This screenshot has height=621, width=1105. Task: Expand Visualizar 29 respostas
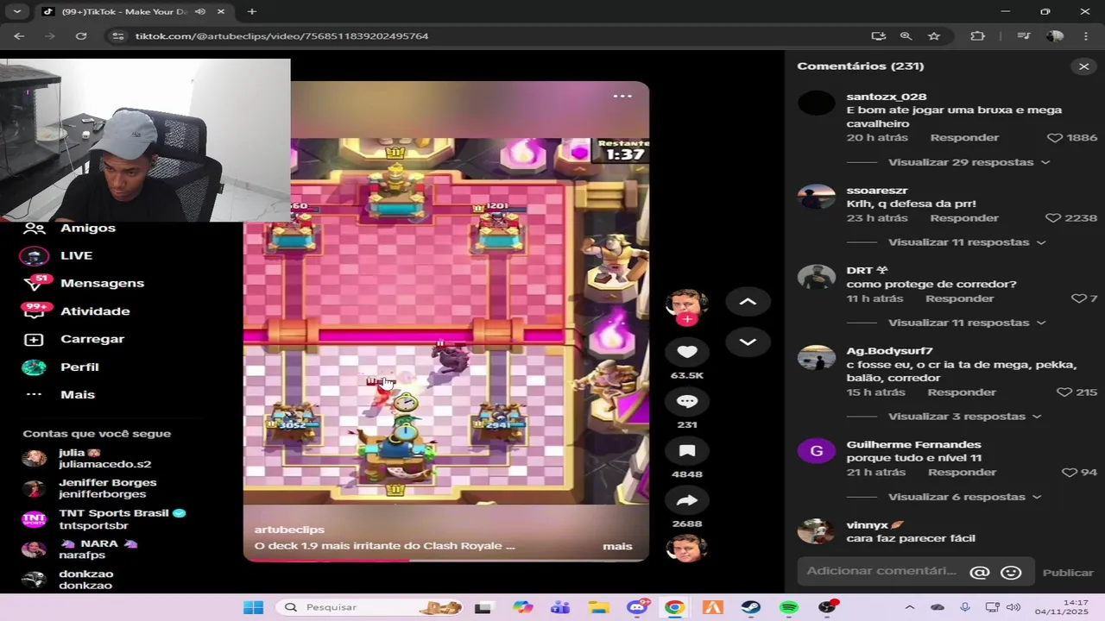point(969,162)
